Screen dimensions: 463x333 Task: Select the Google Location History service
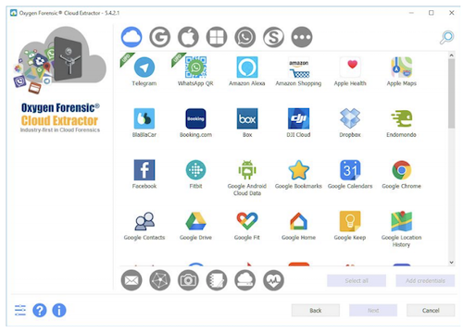click(402, 229)
